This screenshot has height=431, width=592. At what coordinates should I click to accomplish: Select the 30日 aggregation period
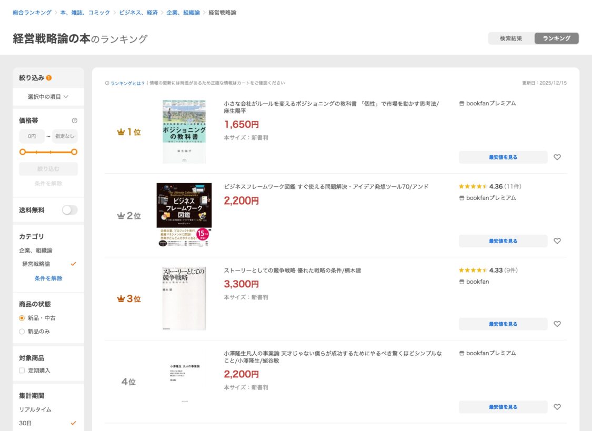click(x=26, y=423)
